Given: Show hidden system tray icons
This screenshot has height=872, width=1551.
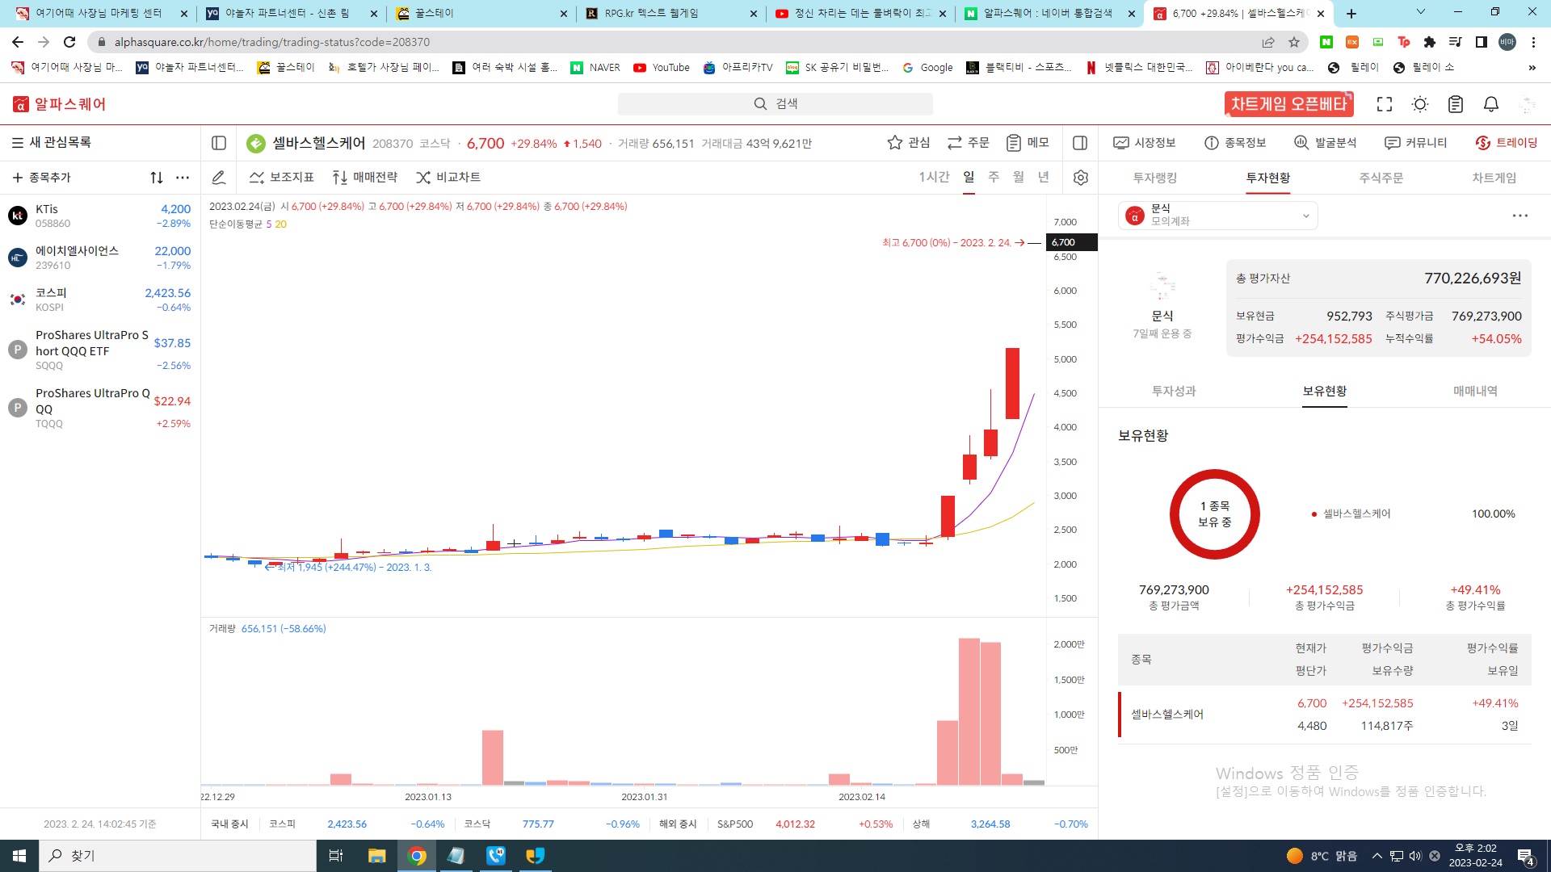Looking at the screenshot, I should pos(1377,856).
